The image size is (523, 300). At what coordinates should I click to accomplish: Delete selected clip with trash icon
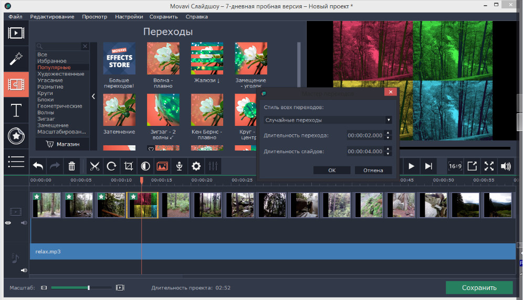72,166
